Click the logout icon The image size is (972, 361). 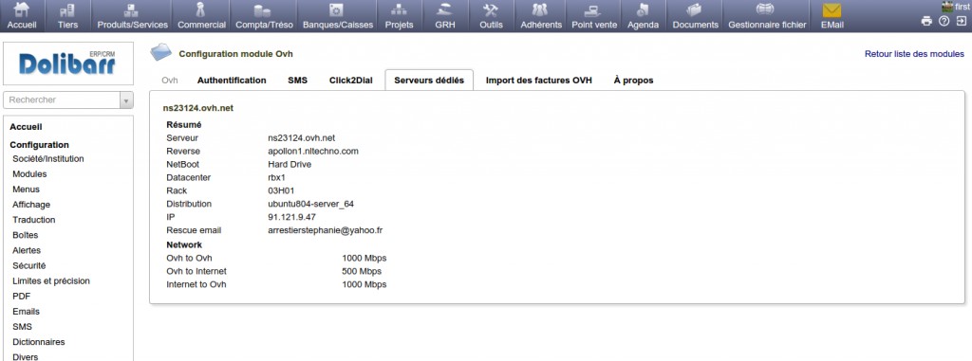[x=961, y=21]
